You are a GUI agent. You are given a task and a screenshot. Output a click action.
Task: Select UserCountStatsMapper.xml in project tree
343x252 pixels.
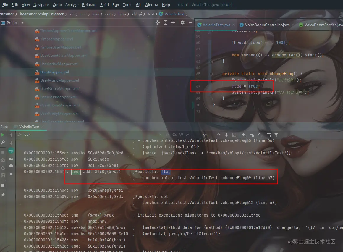tap(64, 56)
